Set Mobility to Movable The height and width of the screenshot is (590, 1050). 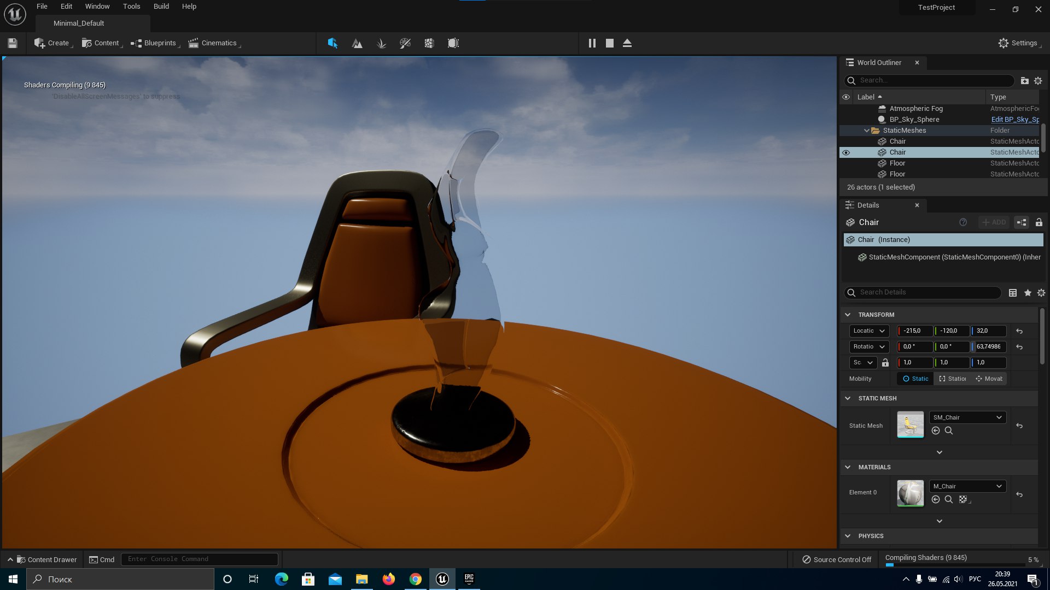coord(989,379)
